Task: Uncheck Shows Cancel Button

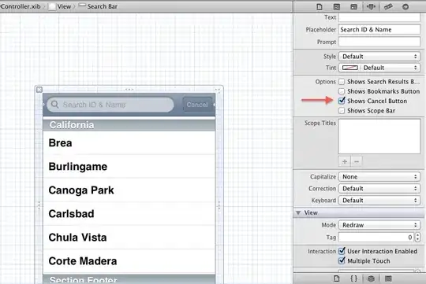Action: point(342,101)
